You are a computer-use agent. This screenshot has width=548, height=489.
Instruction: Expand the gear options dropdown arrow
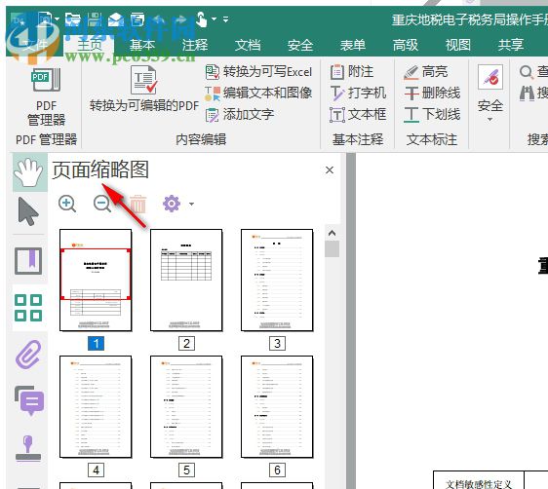click(x=191, y=204)
